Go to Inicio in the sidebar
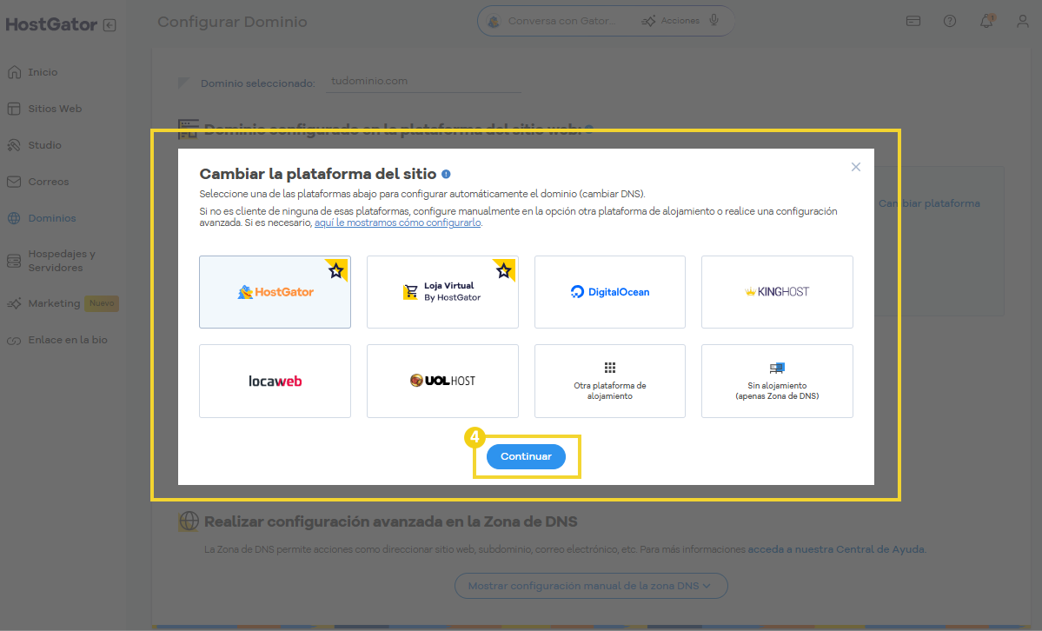This screenshot has width=1042, height=631. (43, 72)
